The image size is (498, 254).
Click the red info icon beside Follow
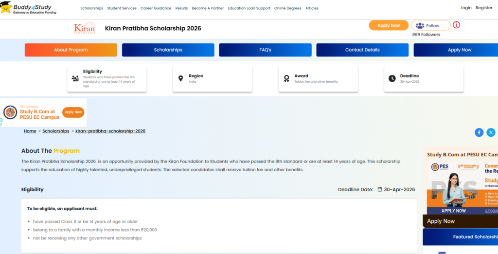click(456, 25)
